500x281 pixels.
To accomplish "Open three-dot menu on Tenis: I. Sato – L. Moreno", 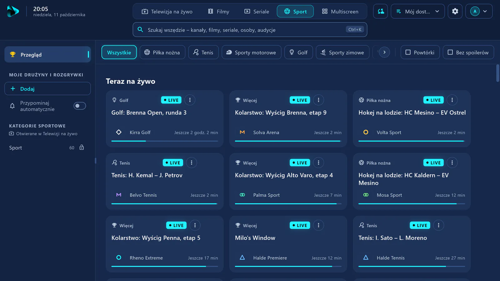I will pos(438,225).
